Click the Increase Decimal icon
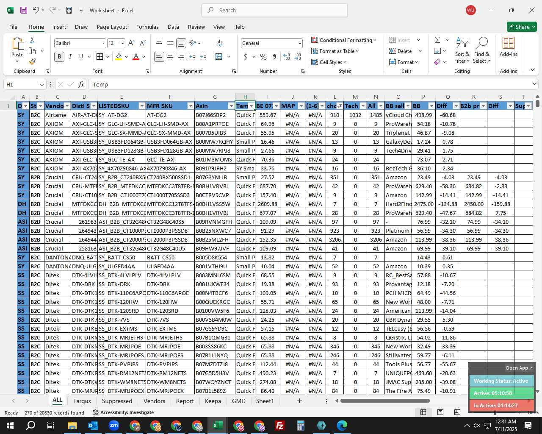This screenshot has width=542, height=434. [x=287, y=57]
